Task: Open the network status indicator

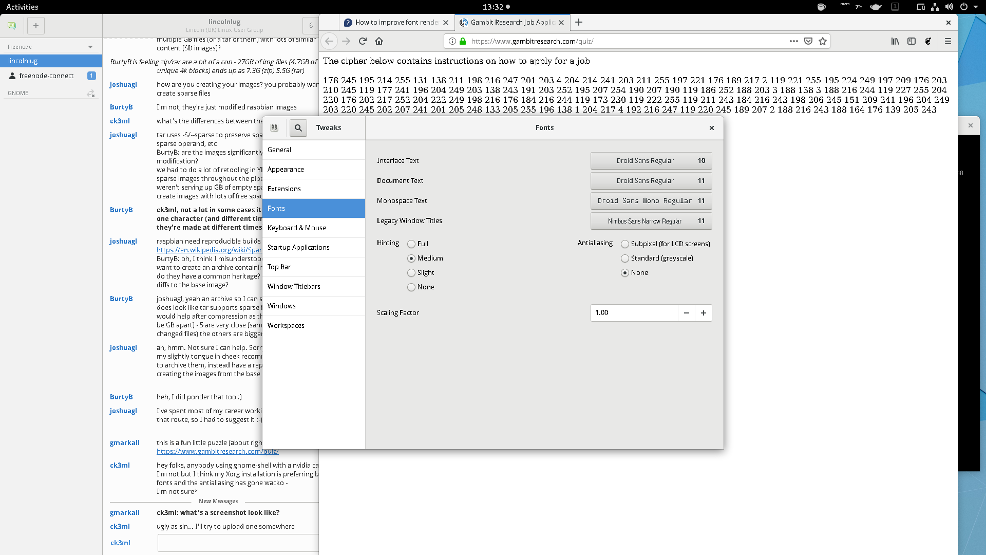Action: 935,7
